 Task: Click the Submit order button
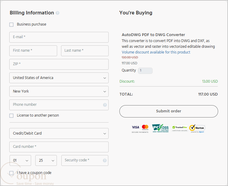pos(169,111)
